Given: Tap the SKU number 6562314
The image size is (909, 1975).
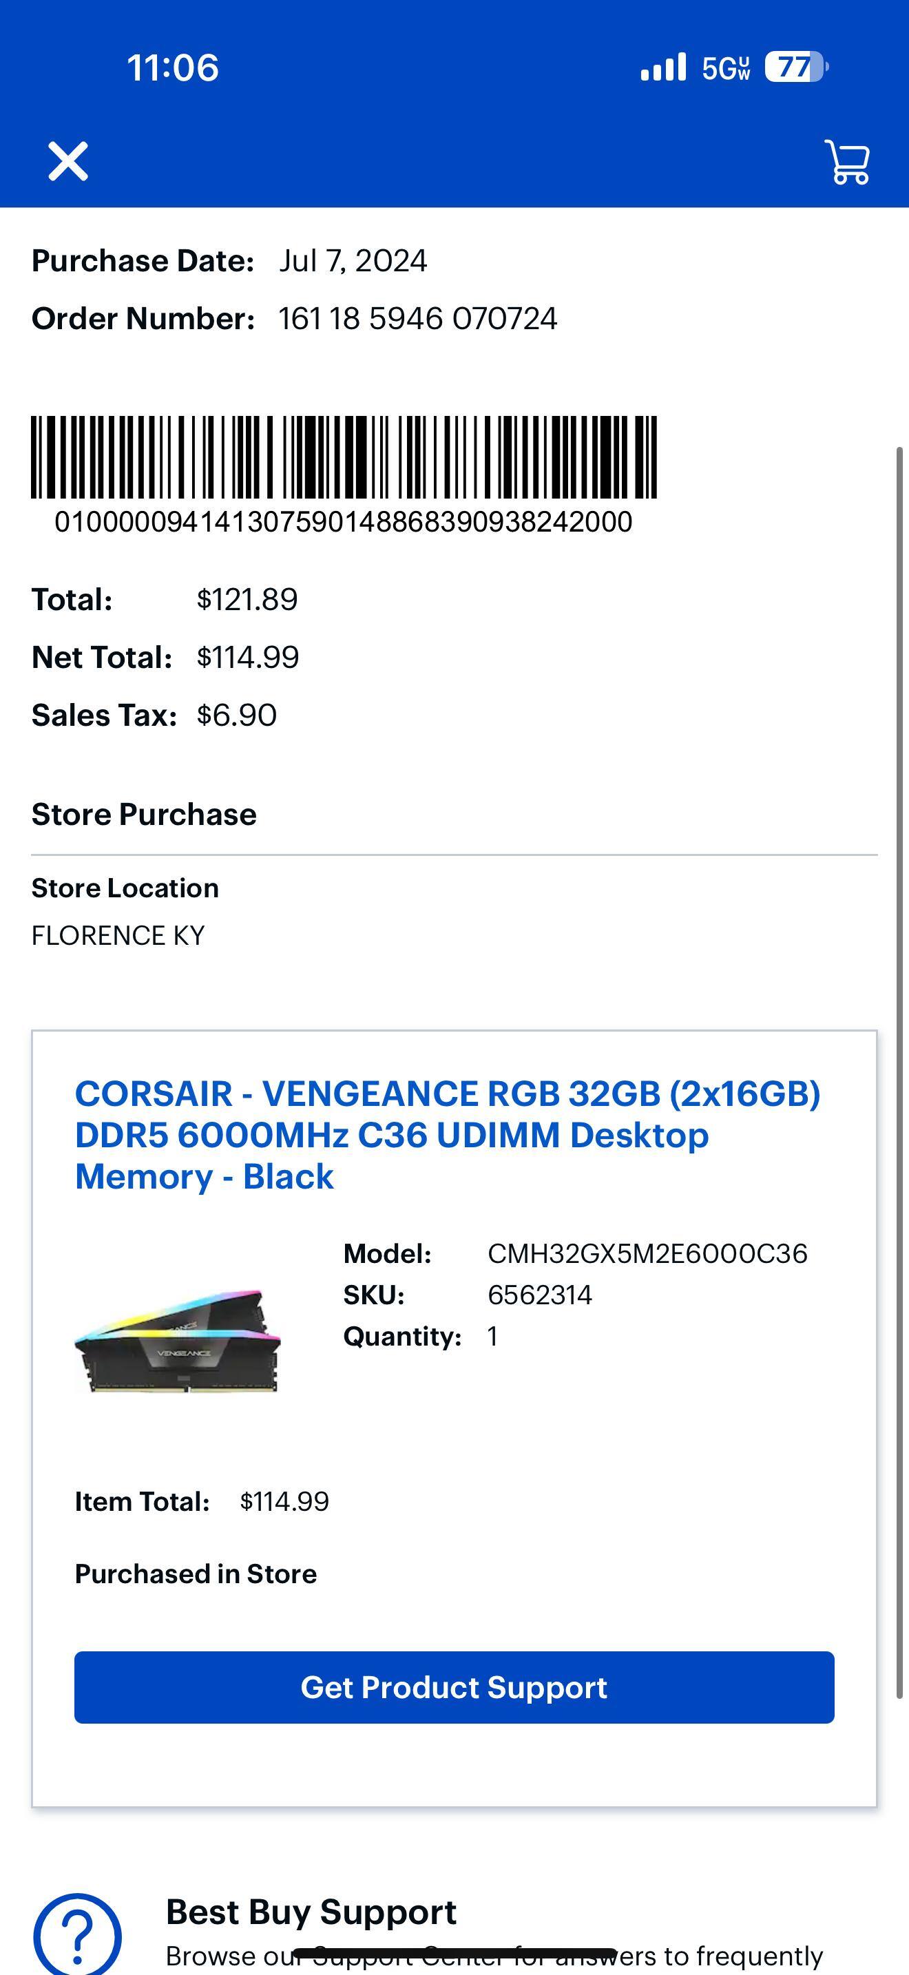Looking at the screenshot, I should pyautogui.click(x=540, y=1295).
